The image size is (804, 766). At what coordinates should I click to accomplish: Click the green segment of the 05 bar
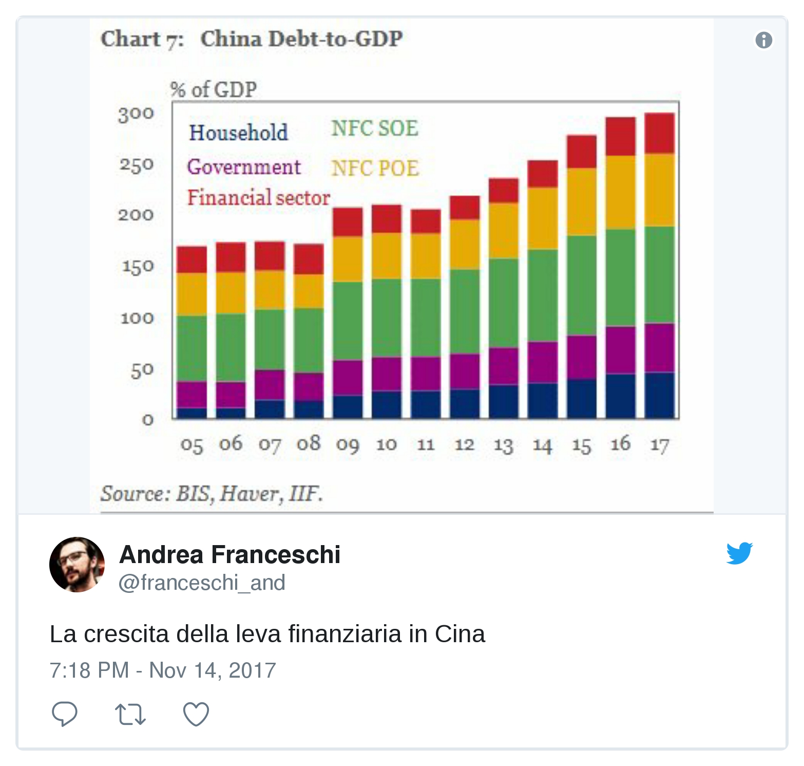click(x=192, y=348)
